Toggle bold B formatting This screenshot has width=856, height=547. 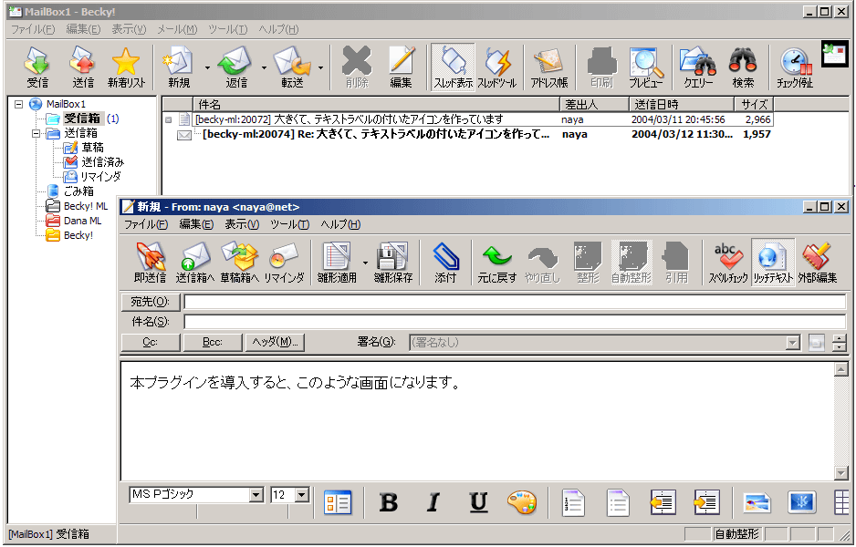[388, 502]
